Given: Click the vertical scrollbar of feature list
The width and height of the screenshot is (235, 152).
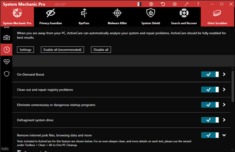Looking at the screenshot, I should click(233, 87).
